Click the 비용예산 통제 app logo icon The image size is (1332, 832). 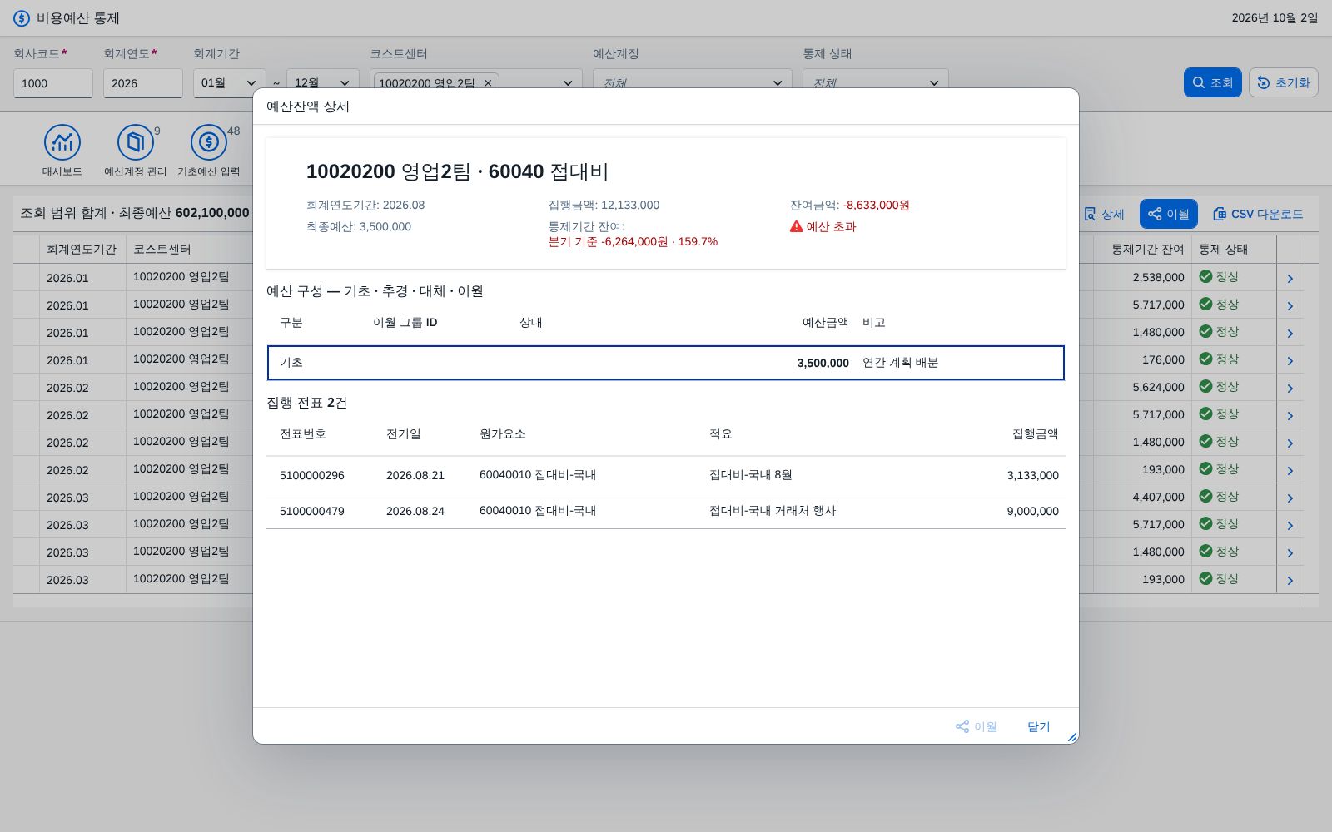pos(22,18)
